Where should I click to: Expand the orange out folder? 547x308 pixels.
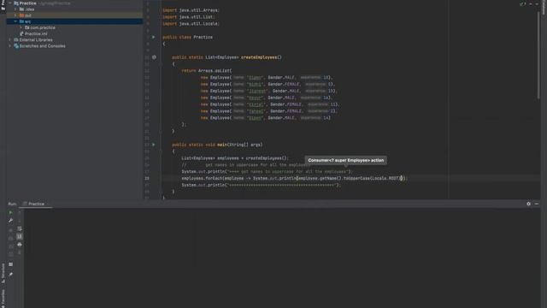coord(15,15)
